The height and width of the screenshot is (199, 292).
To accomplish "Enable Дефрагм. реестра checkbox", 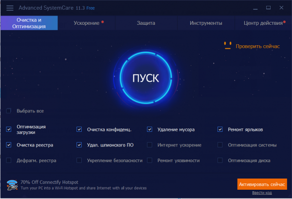I will [9, 160].
